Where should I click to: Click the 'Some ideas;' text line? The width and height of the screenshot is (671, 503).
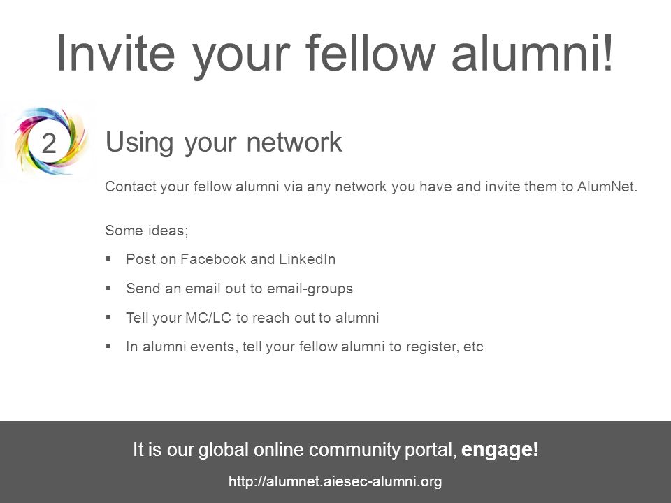pos(147,231)
